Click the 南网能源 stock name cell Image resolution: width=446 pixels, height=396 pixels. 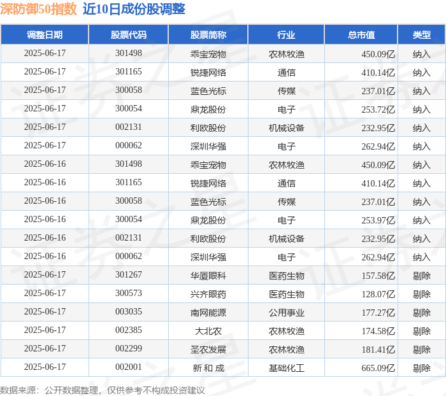[x=208, y=313]
